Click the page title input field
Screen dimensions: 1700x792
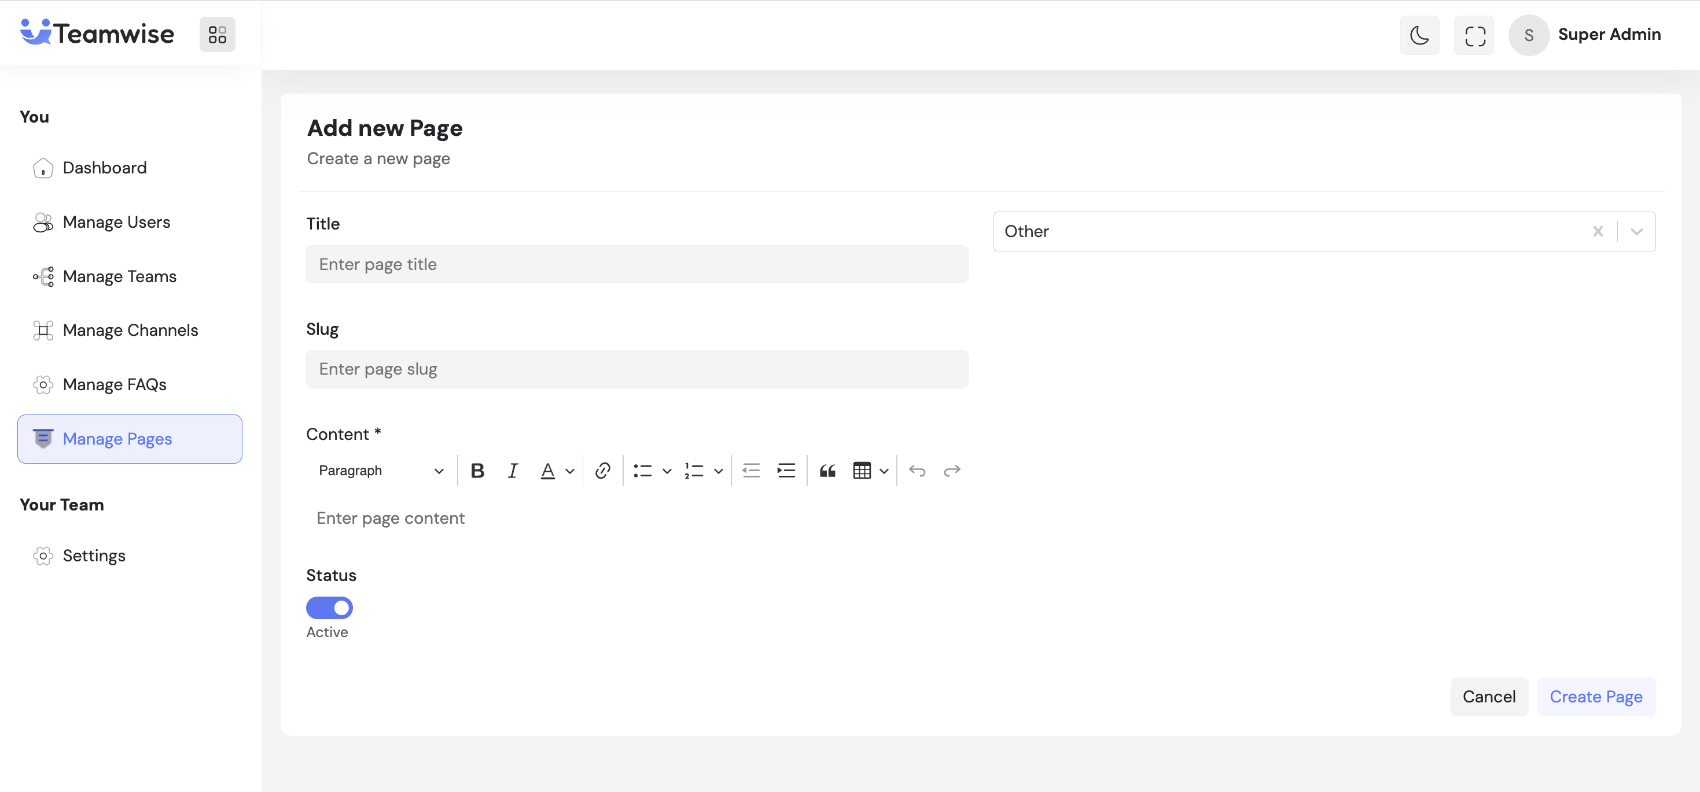pos(637,264)
